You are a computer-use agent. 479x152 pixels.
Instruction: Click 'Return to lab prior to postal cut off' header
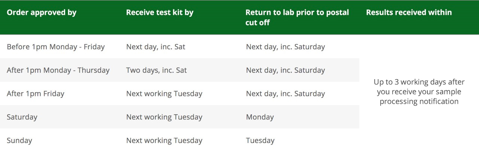coord(297,18)
